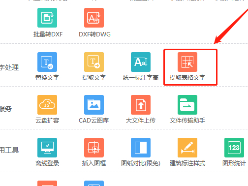Open the 图形统计 icon

click(234, 148)
